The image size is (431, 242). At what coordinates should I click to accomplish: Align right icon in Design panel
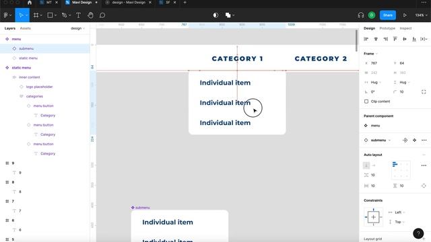386,39
